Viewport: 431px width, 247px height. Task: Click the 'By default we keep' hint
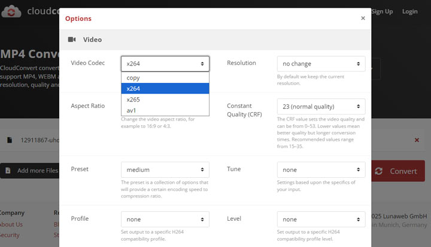(311, 80)
